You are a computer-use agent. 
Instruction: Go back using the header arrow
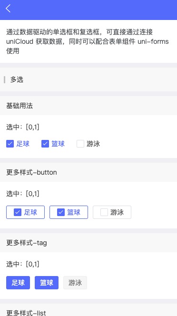[8, 9]
